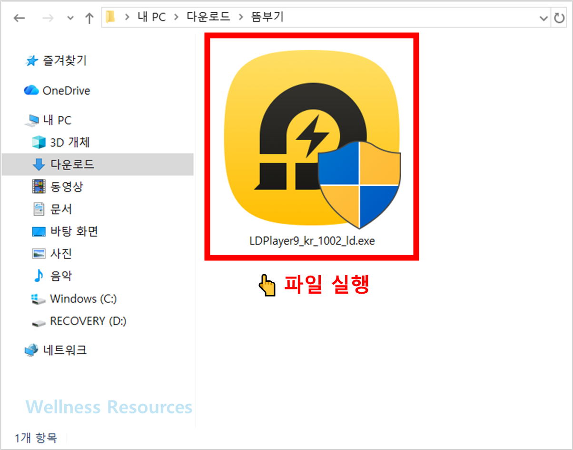The image size is (573, 450).
Task: Select 내 PC in the address breadcrumb
Action: [x=152, y=18]
